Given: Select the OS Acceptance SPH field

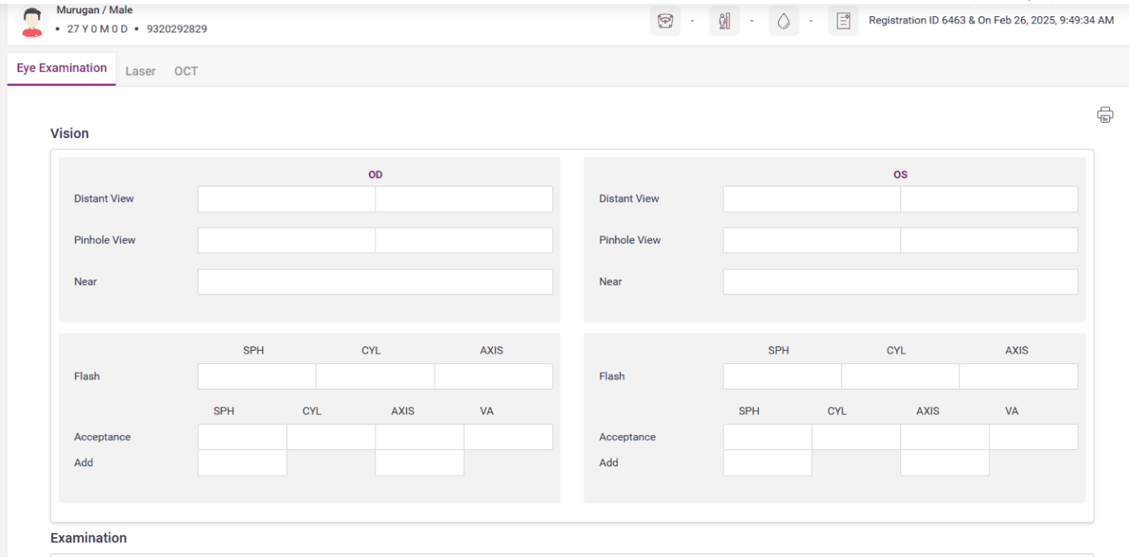Looking at the screenshot, I should click(767, 437).
